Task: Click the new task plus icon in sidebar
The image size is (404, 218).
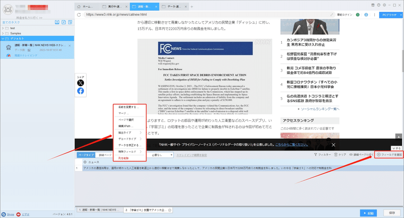Action: [64, 22]
